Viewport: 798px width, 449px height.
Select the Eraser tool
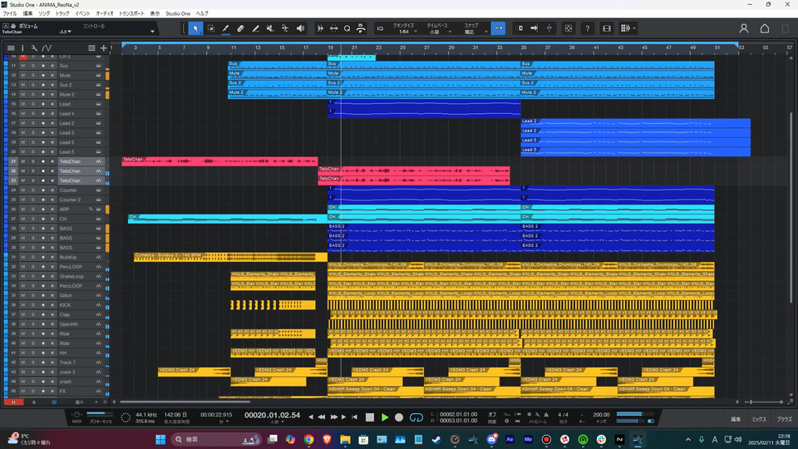(x=240, y=28)
